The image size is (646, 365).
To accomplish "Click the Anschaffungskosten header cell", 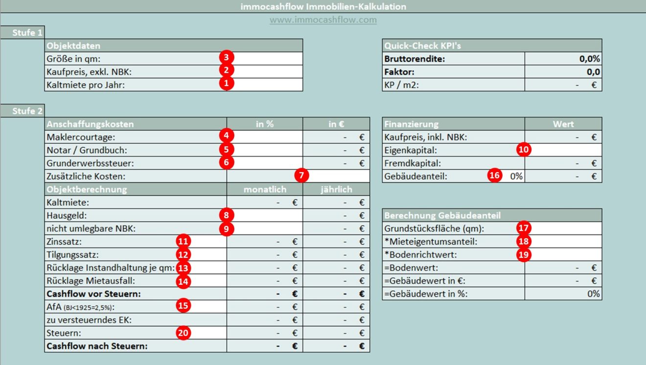I will coord(136,124).
